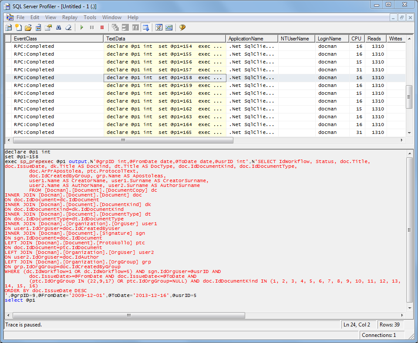Screen dimensions: 418x343
Task: Click the SQL text pane vertical scrollbar thumb
Action: 409,230
